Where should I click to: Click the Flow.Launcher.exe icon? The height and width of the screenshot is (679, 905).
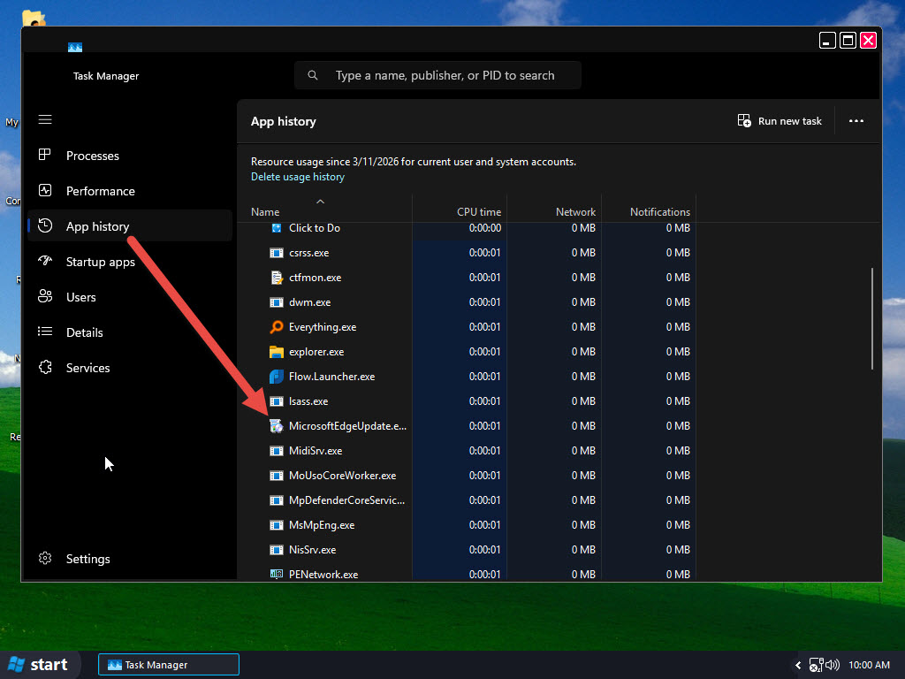coord(277,377)
